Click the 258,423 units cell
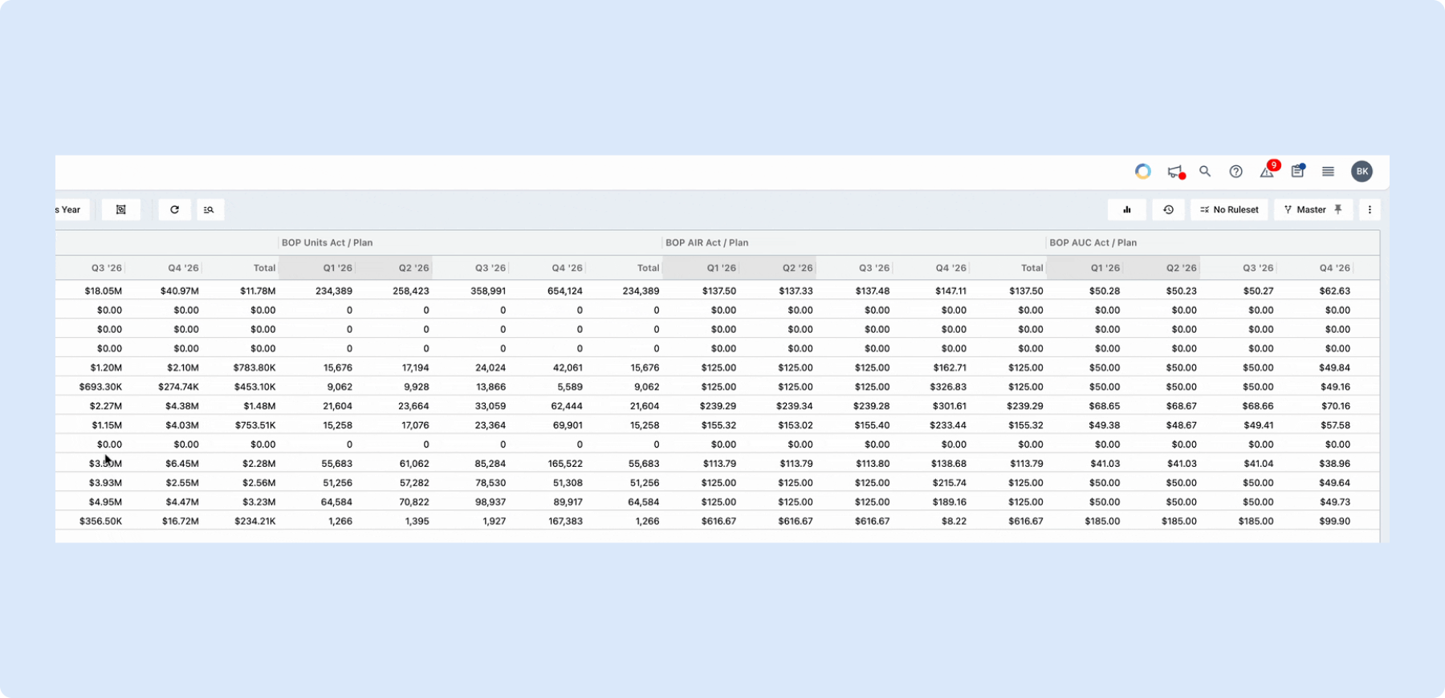The image size is (1445, 698). point(411,291)
